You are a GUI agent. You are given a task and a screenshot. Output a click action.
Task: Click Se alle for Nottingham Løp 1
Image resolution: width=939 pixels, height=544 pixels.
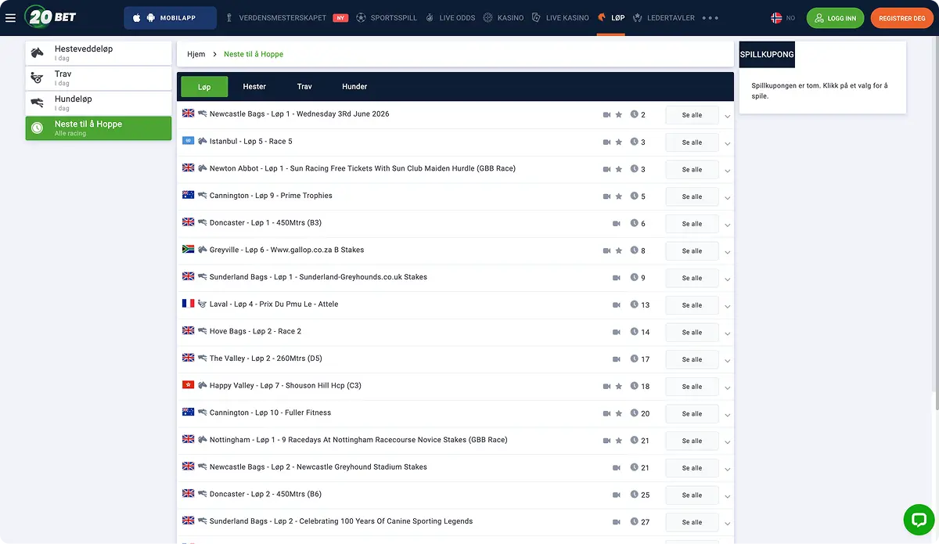tap(692, 441)
